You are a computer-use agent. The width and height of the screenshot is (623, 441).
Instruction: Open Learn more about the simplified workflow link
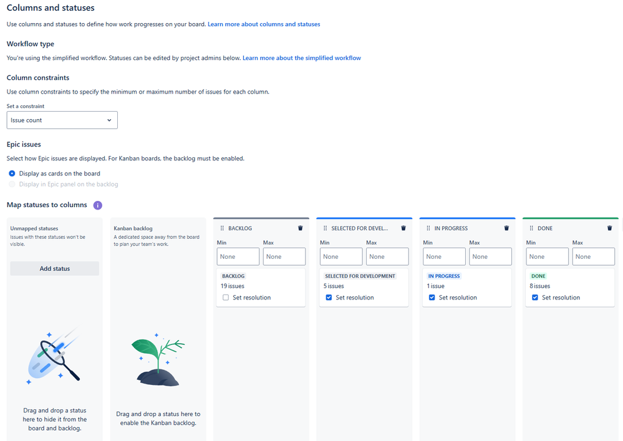tap(302, 58)
